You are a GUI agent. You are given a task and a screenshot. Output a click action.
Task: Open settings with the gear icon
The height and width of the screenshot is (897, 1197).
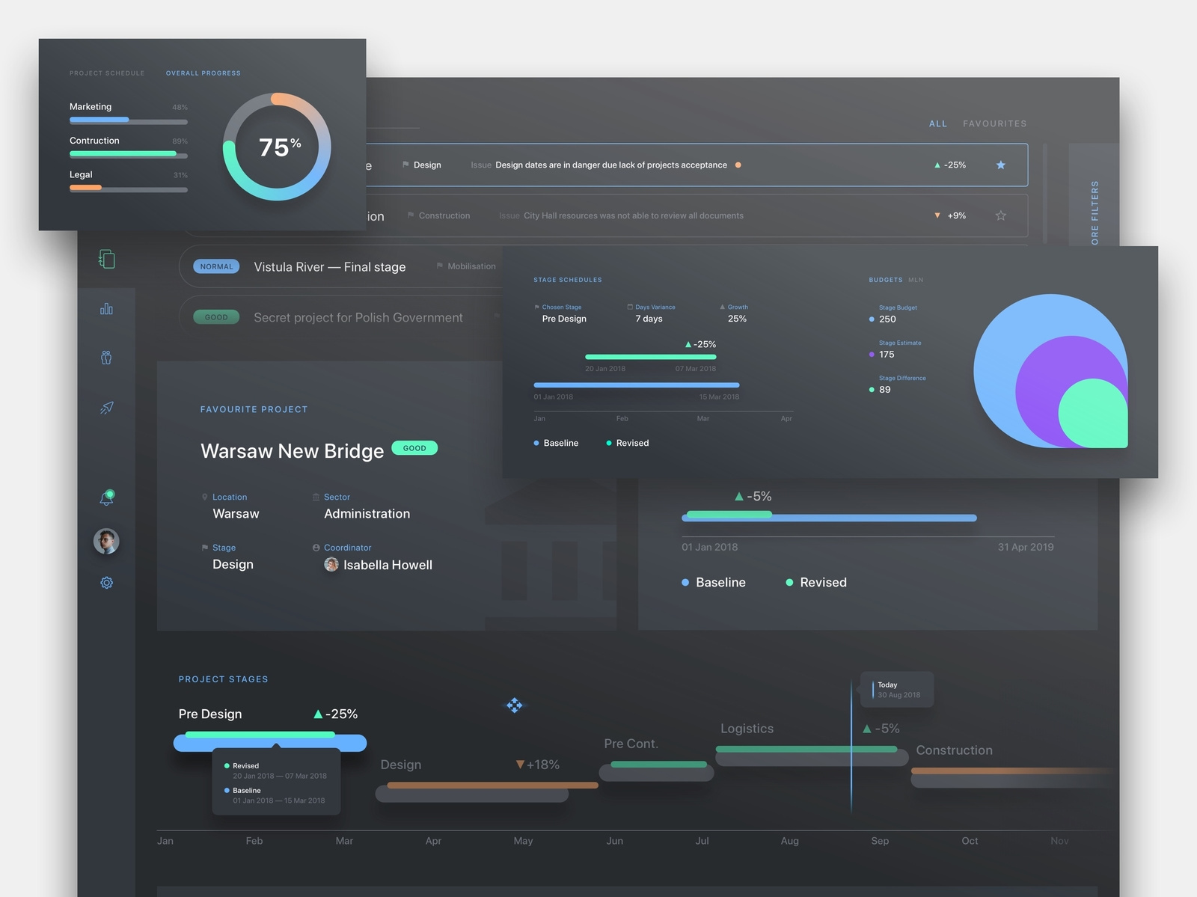coord(107,582)
